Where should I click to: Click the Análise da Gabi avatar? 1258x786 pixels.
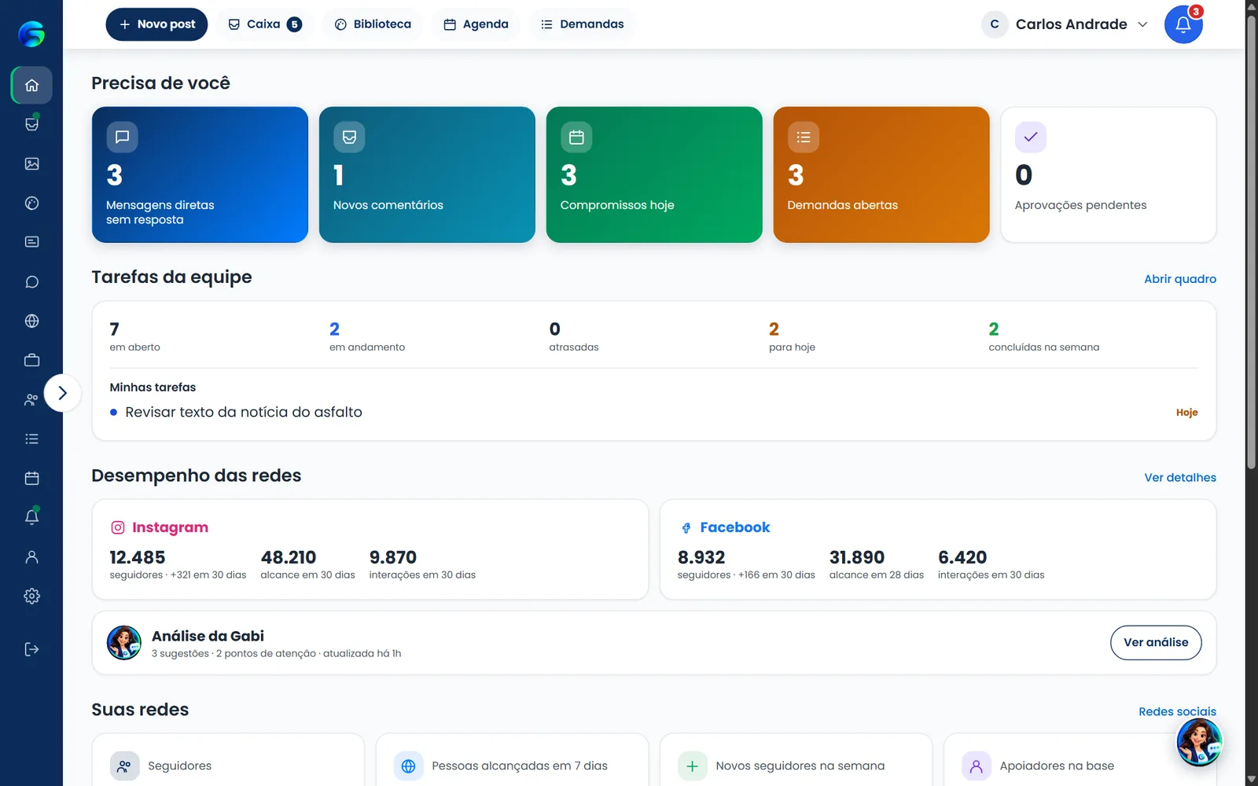[x=124, y=643]
